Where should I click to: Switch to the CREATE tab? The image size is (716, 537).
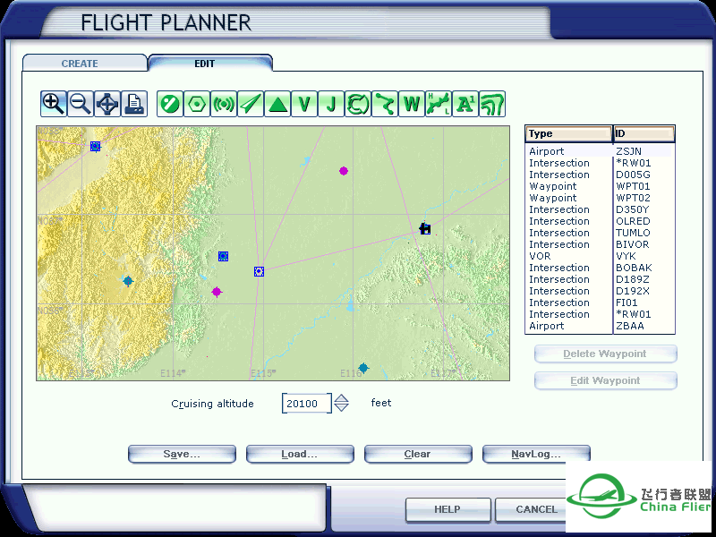click(82, 64)
